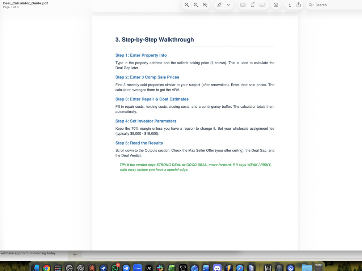Viewport: 362px width, 271px height.
Task: Click heading '3. Step-by-Step Walkthrough'
Action: click(x=155, y=40)
